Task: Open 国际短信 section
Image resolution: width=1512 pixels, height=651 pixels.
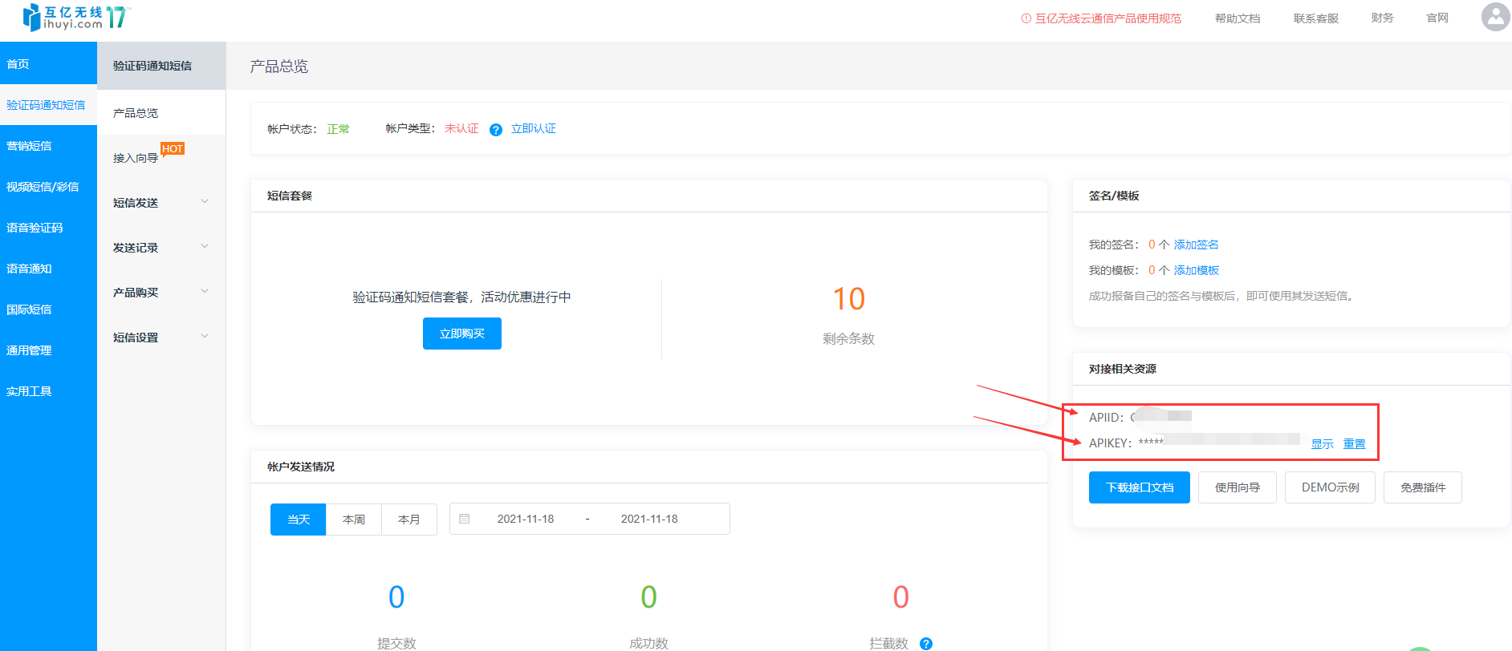Action: (x=48, y=309)
